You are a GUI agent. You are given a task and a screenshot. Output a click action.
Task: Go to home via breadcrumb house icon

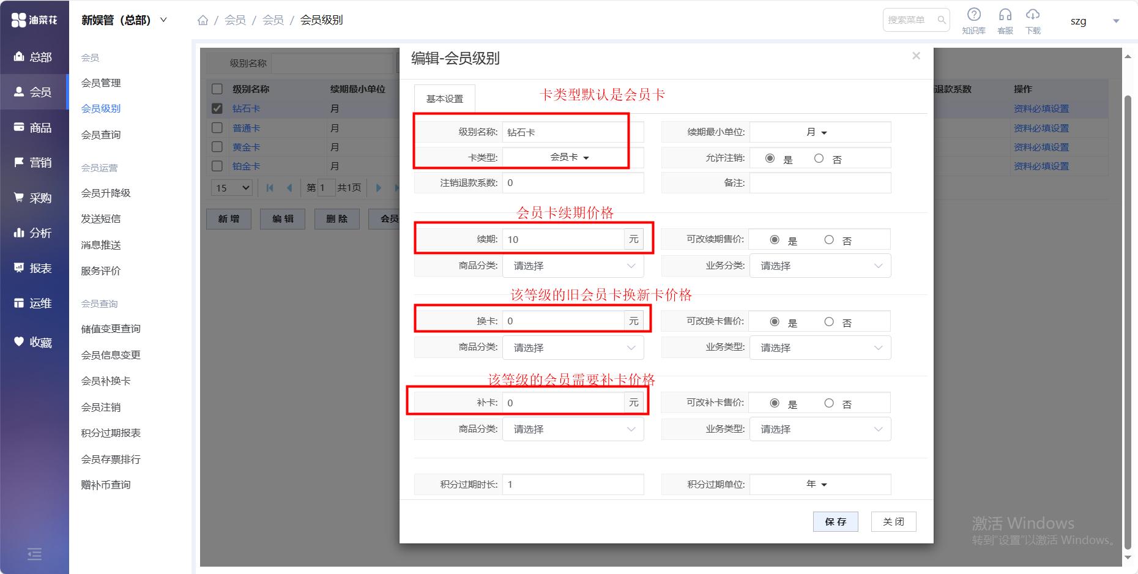click(203, 20)
